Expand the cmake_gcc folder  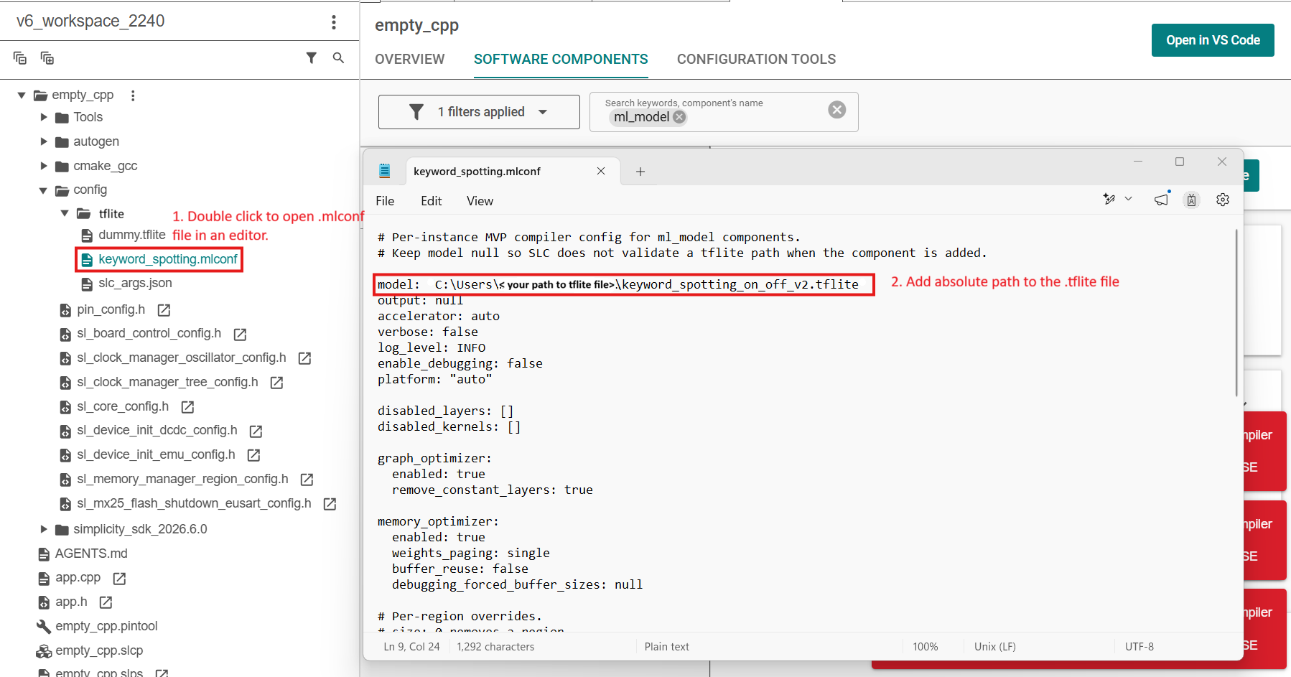pyautogui.click(x=44, y=166)
